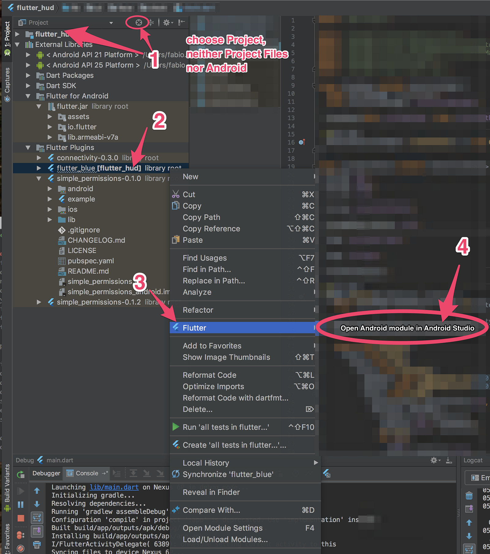Viewport: 490px width, 554px height.
Task: Select the pubspec.yaml file in tree
Action: tap(91, 261)
